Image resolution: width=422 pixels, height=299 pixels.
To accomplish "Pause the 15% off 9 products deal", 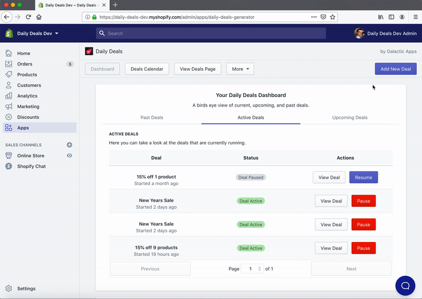I will click(363, 248).
